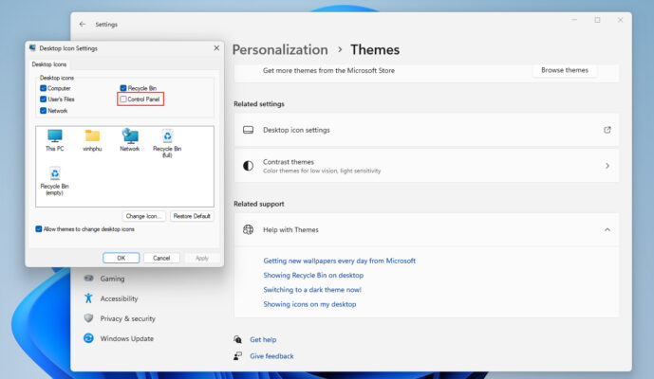Screen dimensions: 654x379
Task: Click the Change Icon button
Action: point(144,216)
